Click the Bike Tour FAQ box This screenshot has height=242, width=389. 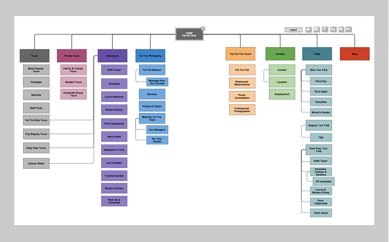pyautogui.click(x=319, y=70)
